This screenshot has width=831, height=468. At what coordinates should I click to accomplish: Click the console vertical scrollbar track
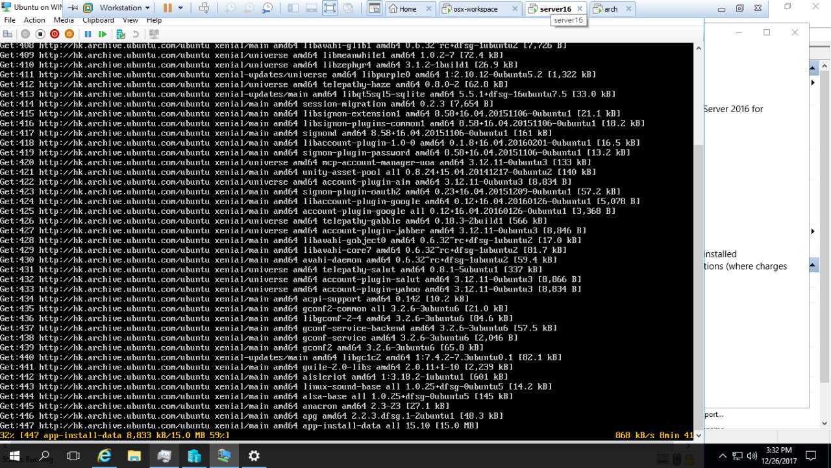coord(699,242)
